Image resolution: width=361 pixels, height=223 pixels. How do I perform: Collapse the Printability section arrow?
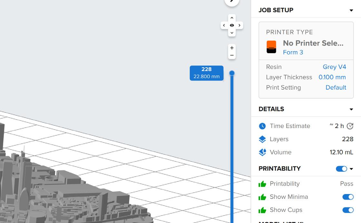pos(351,169)
